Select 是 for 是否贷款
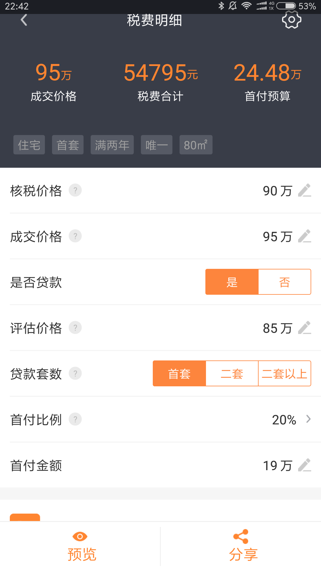This screenshot has height=571, width=321. point(232,282)
